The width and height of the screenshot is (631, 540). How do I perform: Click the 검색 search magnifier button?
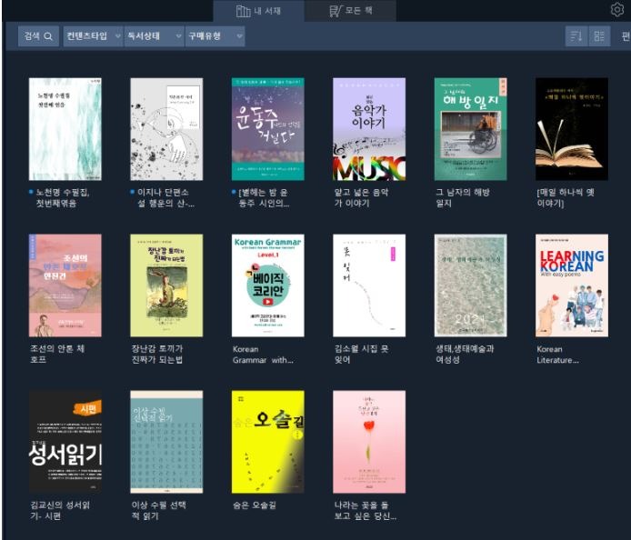tap(38, 36)
